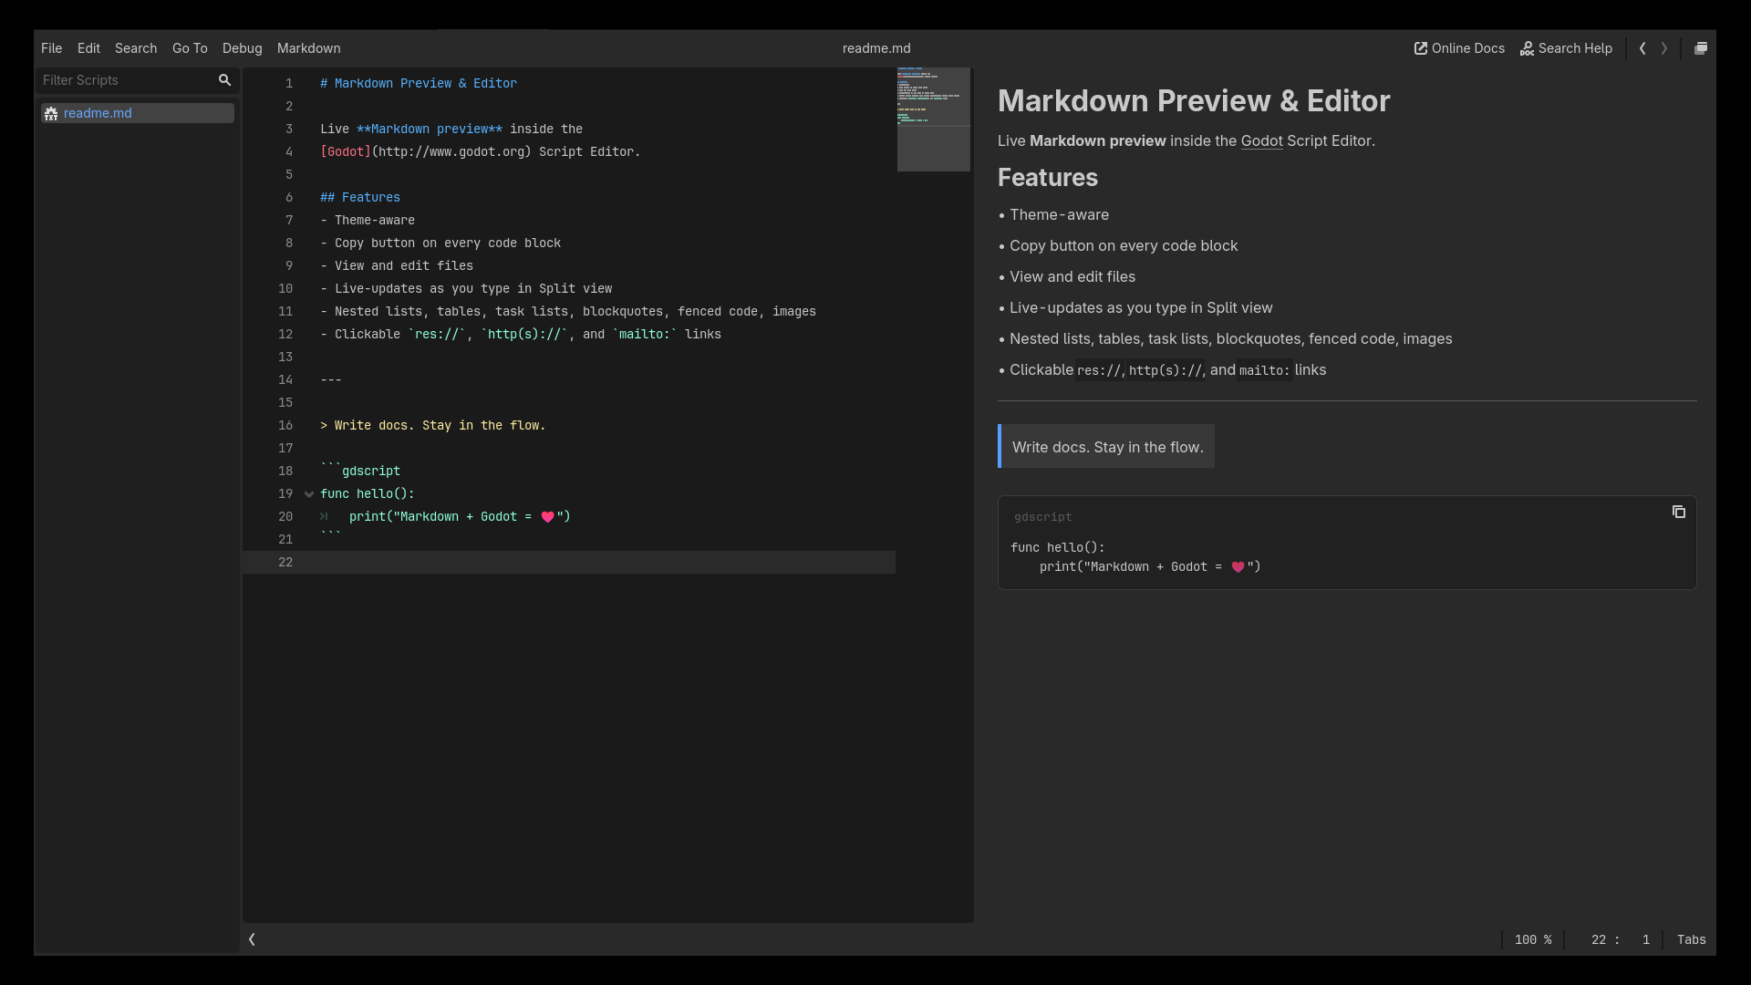This screenshot has height=985, width=1751.
Task: Open the Markdown menu
Action: click(308, 48)
